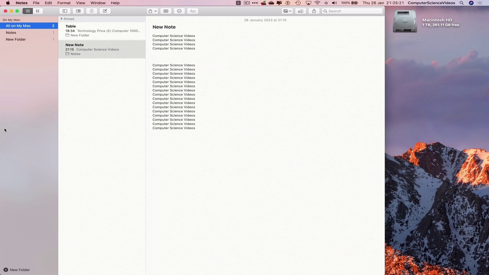Click the New Folder button at bottom

click(17, 270)
